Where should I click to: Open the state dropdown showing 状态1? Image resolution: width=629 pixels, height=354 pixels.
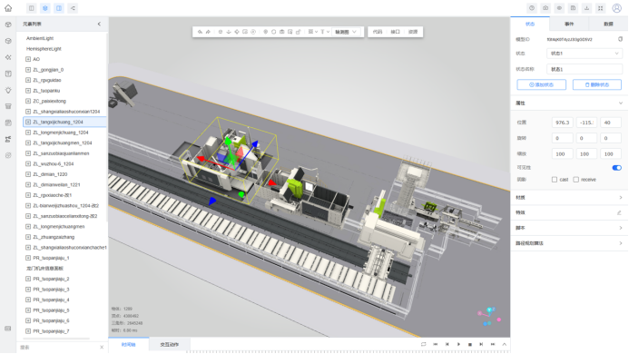tap(585, 54)
